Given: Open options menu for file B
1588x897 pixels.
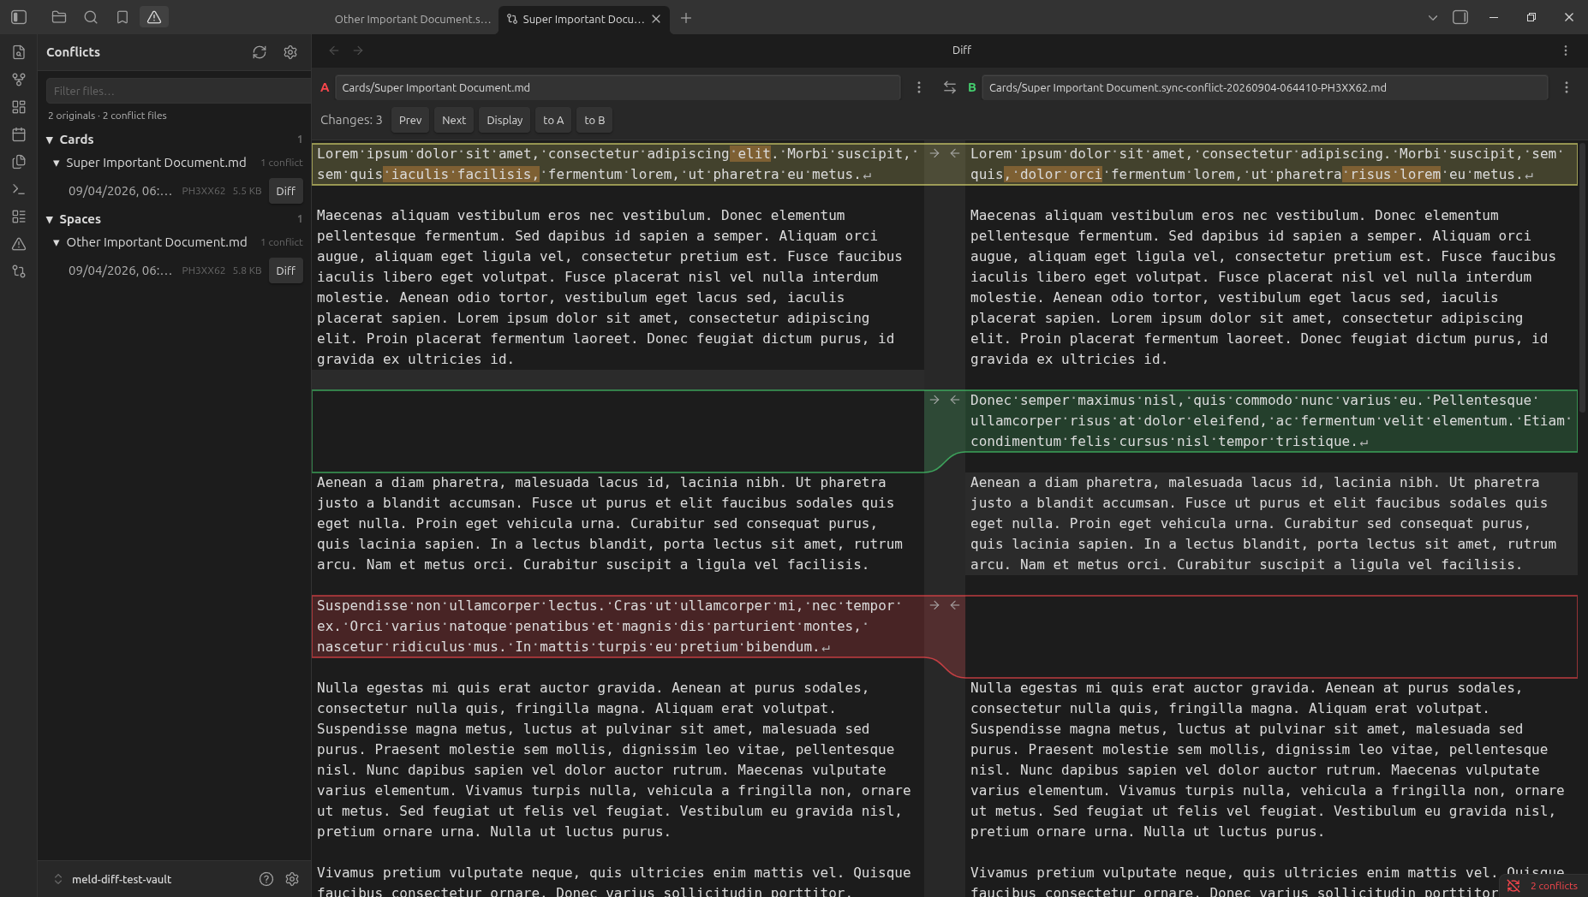Looking at the screenshot, I should coord(1567,87).
